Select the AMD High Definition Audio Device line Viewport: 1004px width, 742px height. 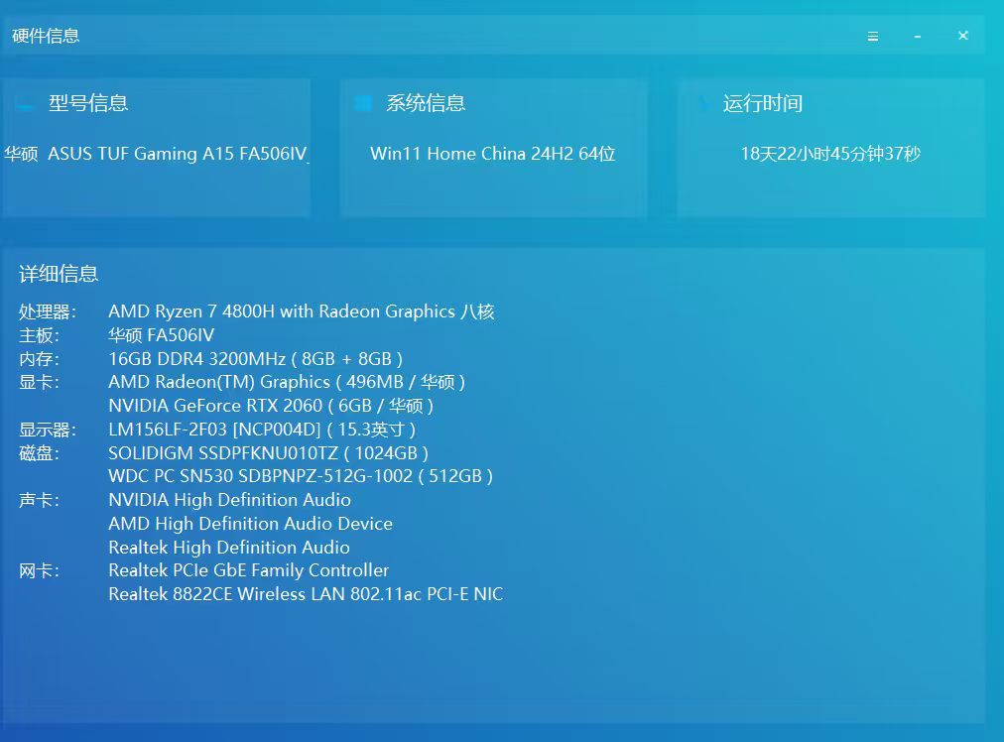tap(250, 524)
